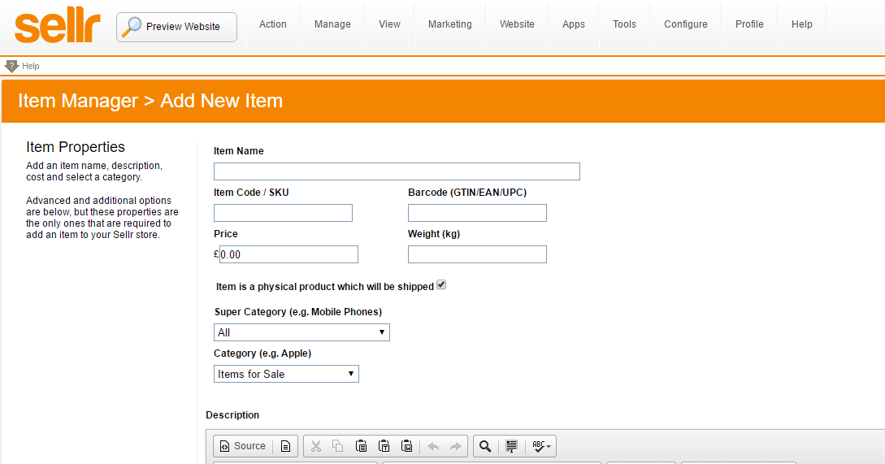Open the spell check ABC dropdown
Image resolution: width=885 pixels, height=464 pixels.
coord(541,446)
